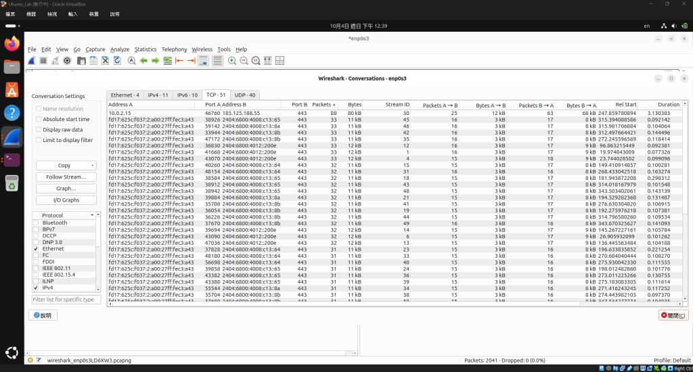
Task: Open the Analyze menu
Action: pyautogui.click(x=120, y=49)
